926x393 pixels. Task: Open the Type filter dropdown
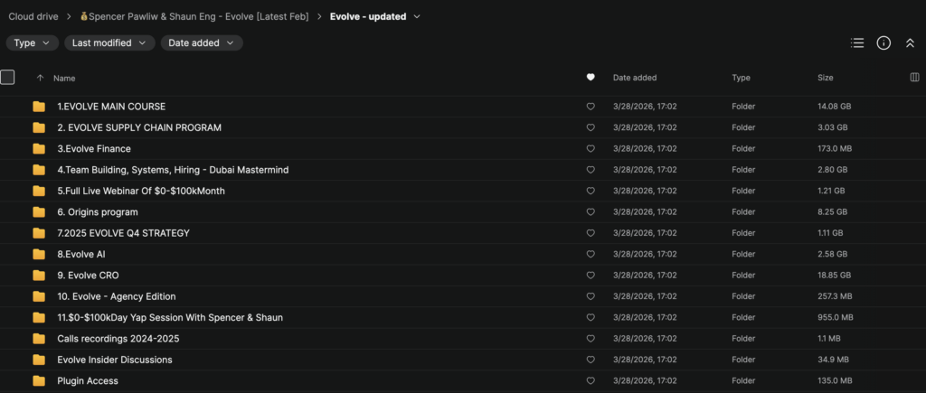pos(32,42)
